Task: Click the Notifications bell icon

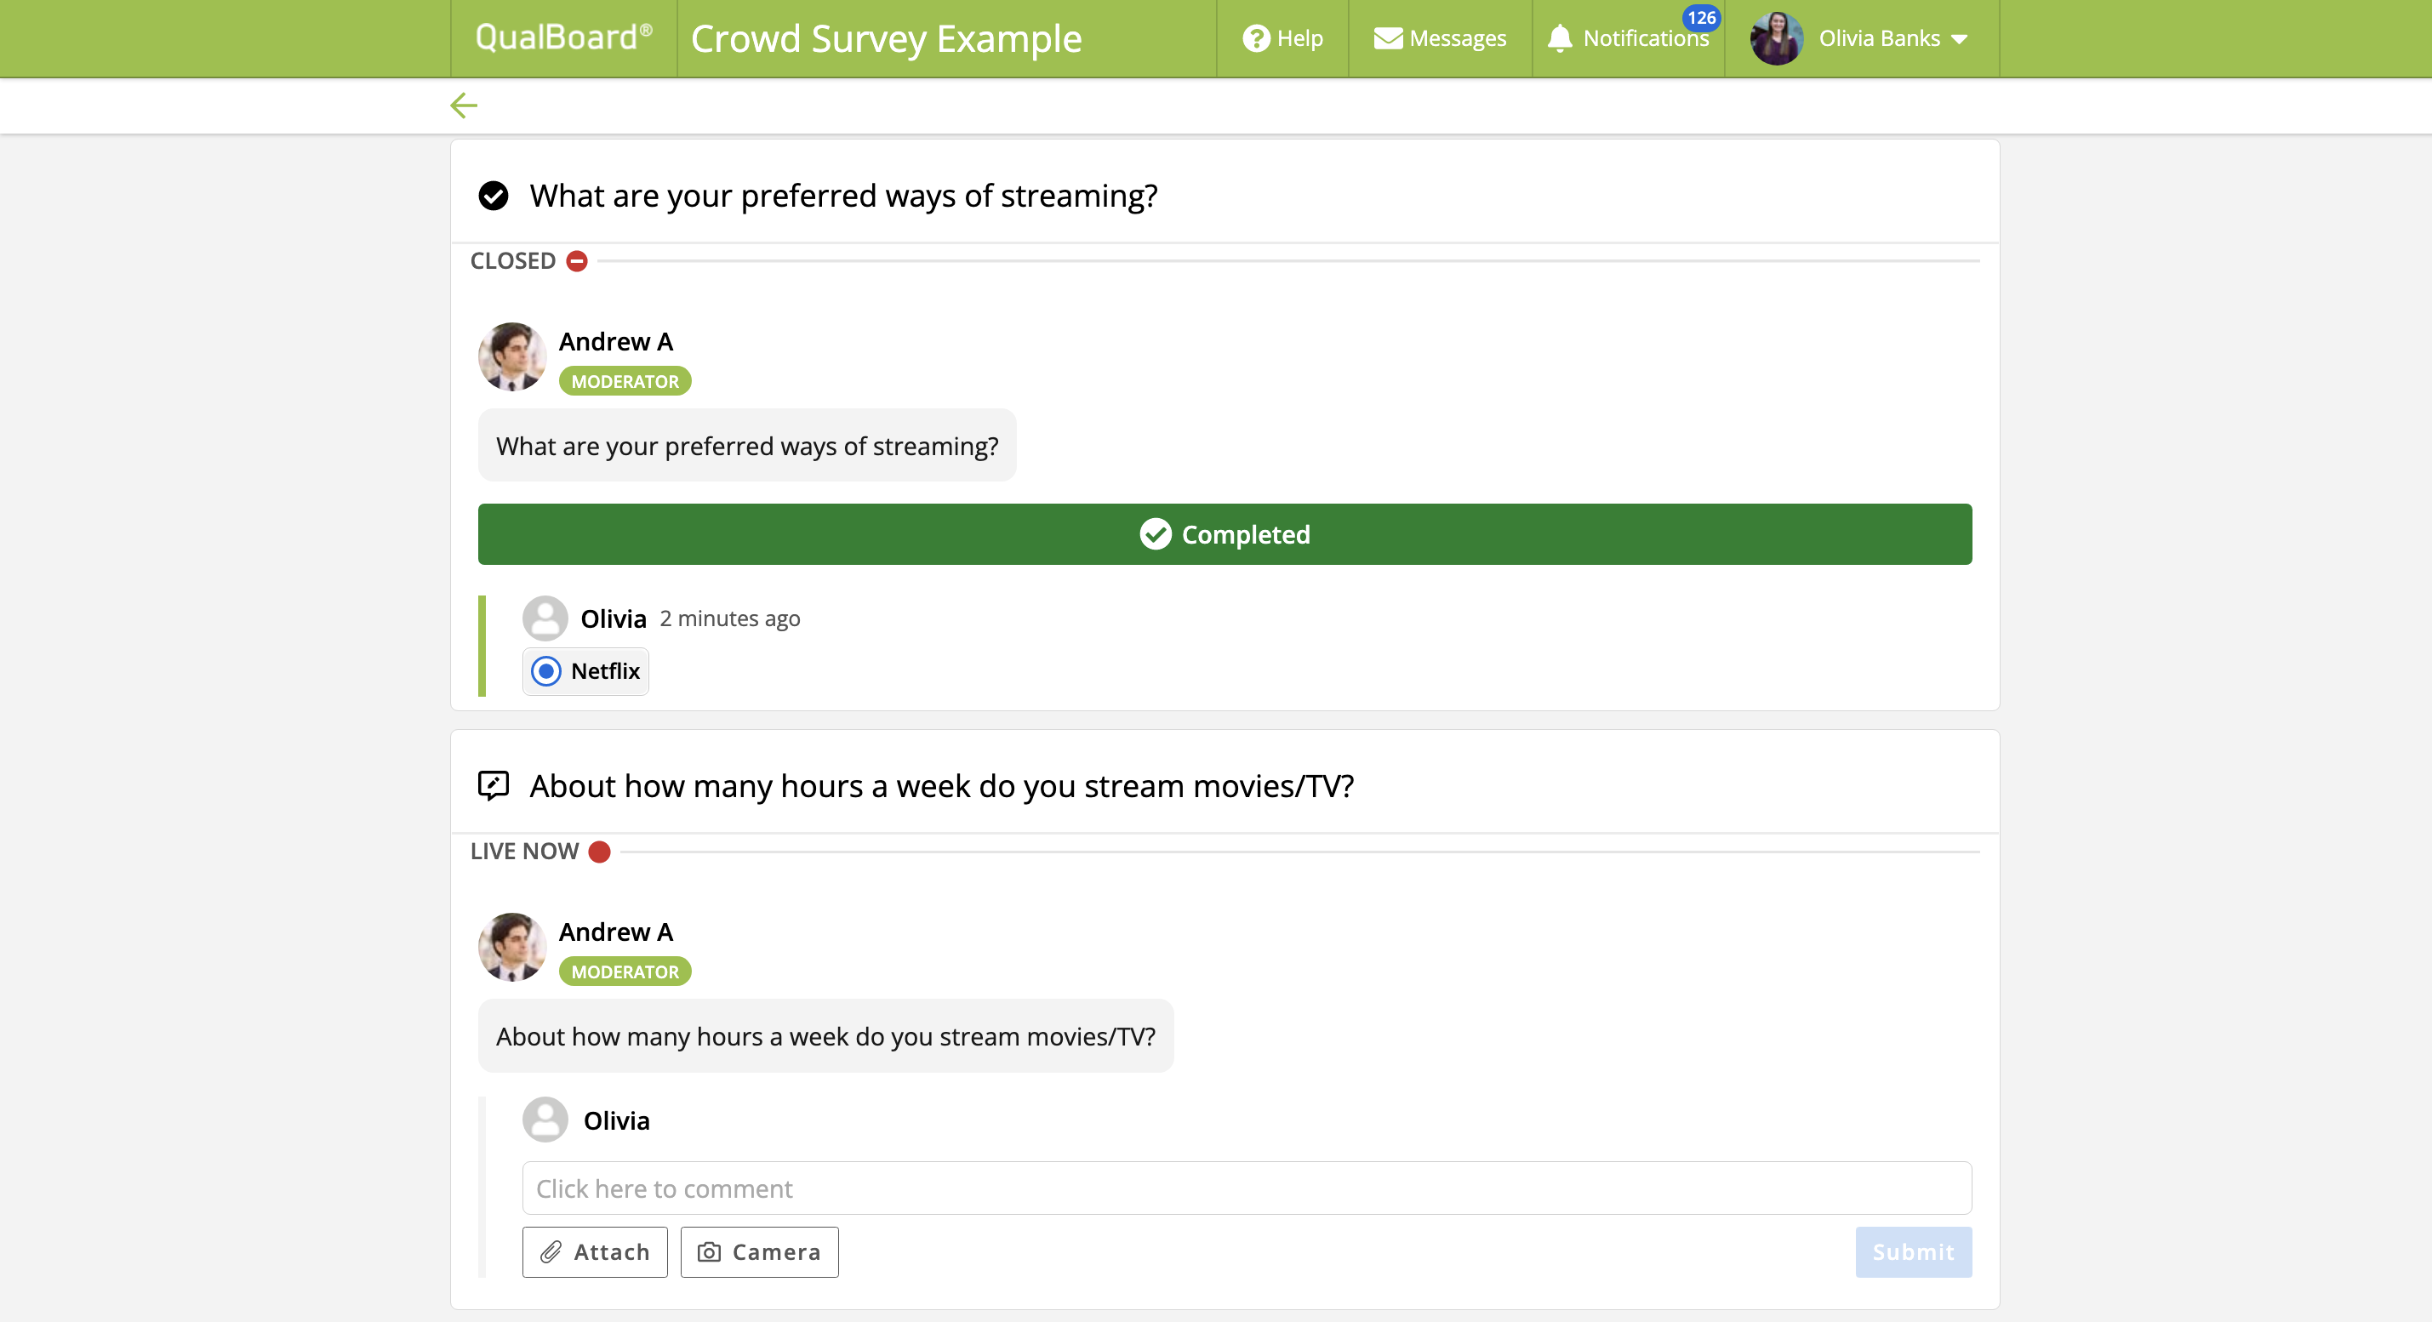Action: 1560,38
